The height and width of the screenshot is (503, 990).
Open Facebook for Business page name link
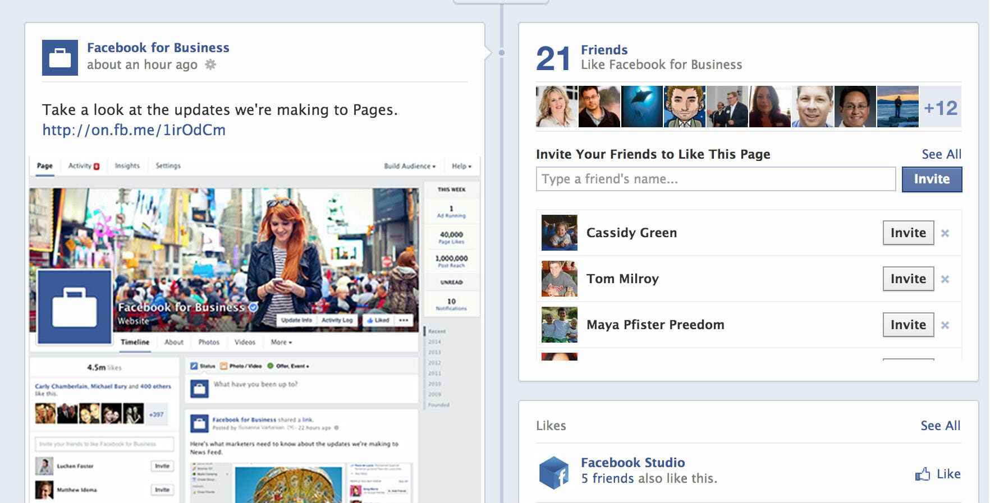click(x=158, y=48)
